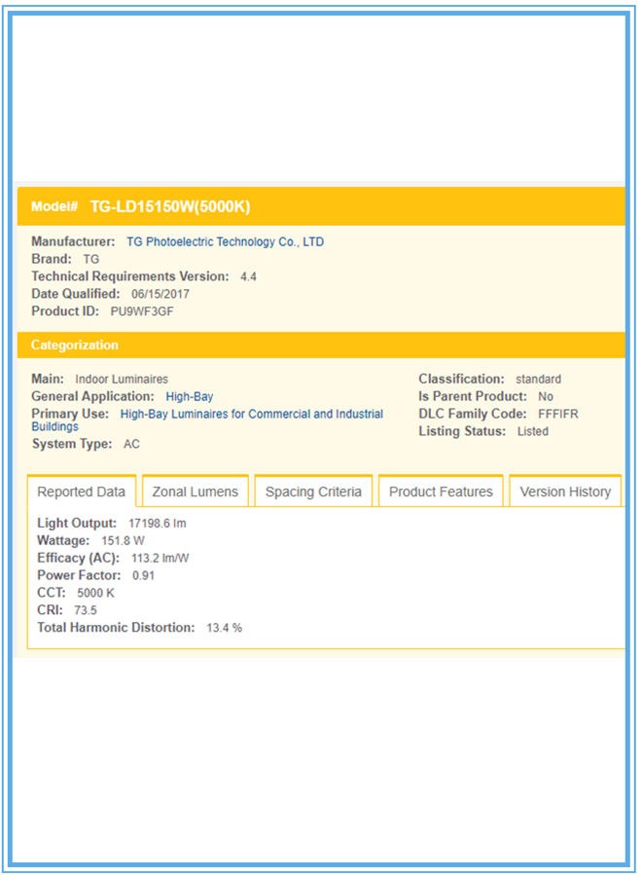The image size is (642, 875).
Task: Select power factor value 0.91
Action: click(x=143, y=575)
